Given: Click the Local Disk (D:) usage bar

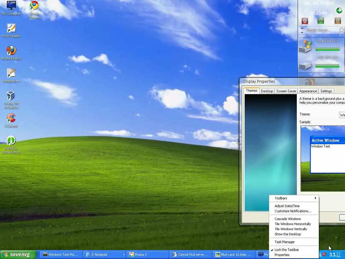Looking at the screenshot, I should pos(327,66).
